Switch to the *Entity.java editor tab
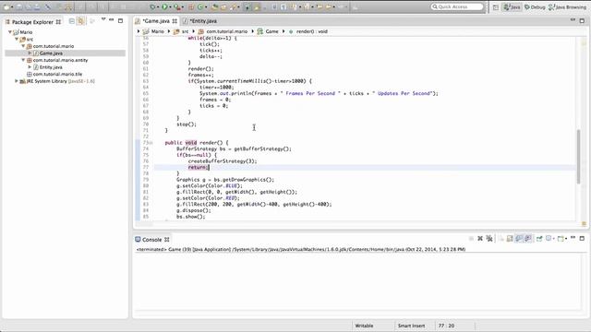The height and width of the screenshot is (332, 591). coord(200,21)
